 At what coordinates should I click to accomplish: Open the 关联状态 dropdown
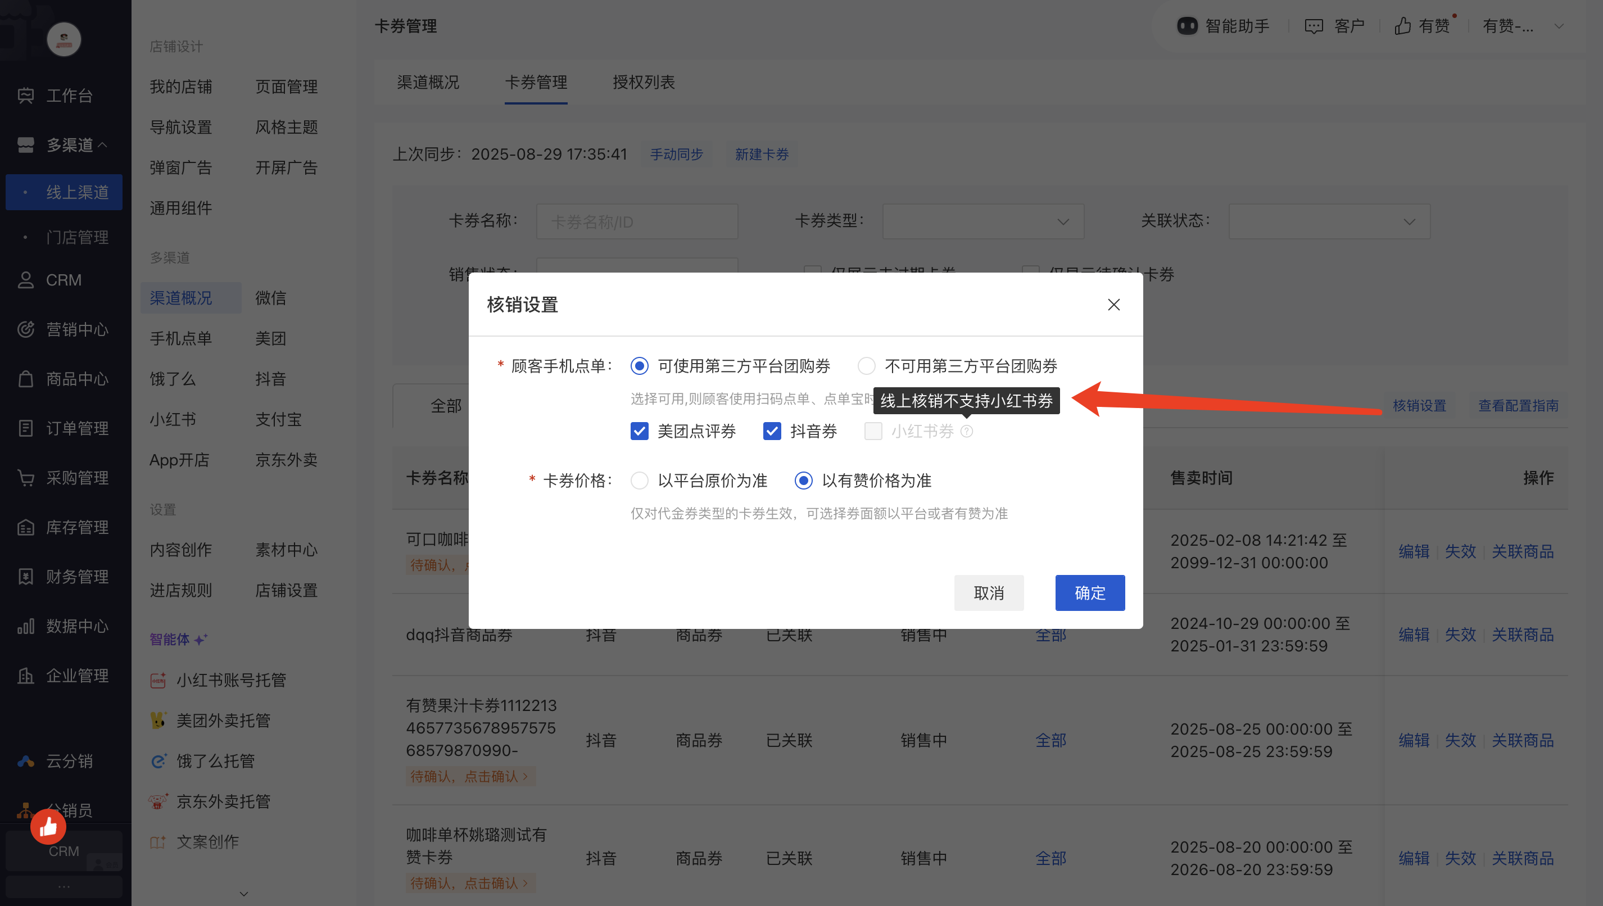[x=1329, y=221]
